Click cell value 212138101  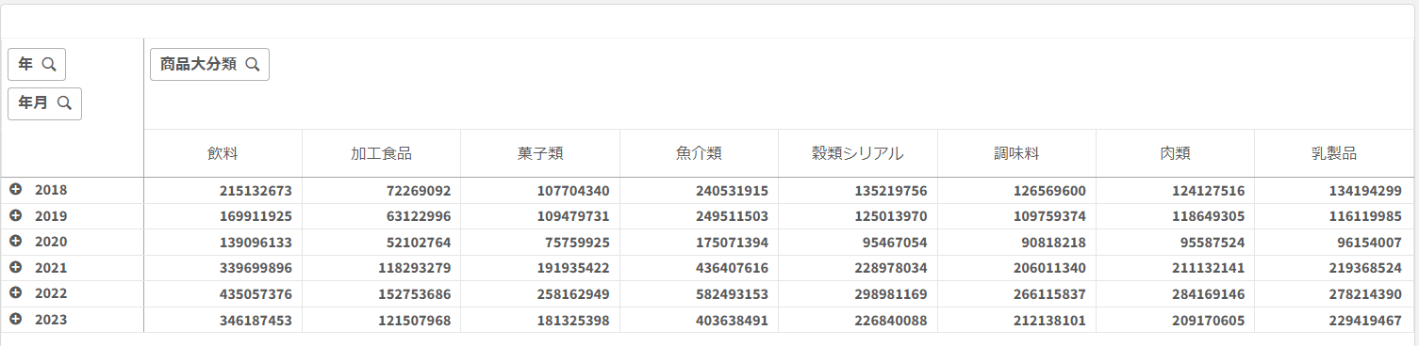click(x=1049, y=320)
